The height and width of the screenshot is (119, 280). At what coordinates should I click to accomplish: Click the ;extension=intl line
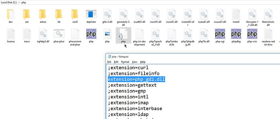click(x=128, y=97)
